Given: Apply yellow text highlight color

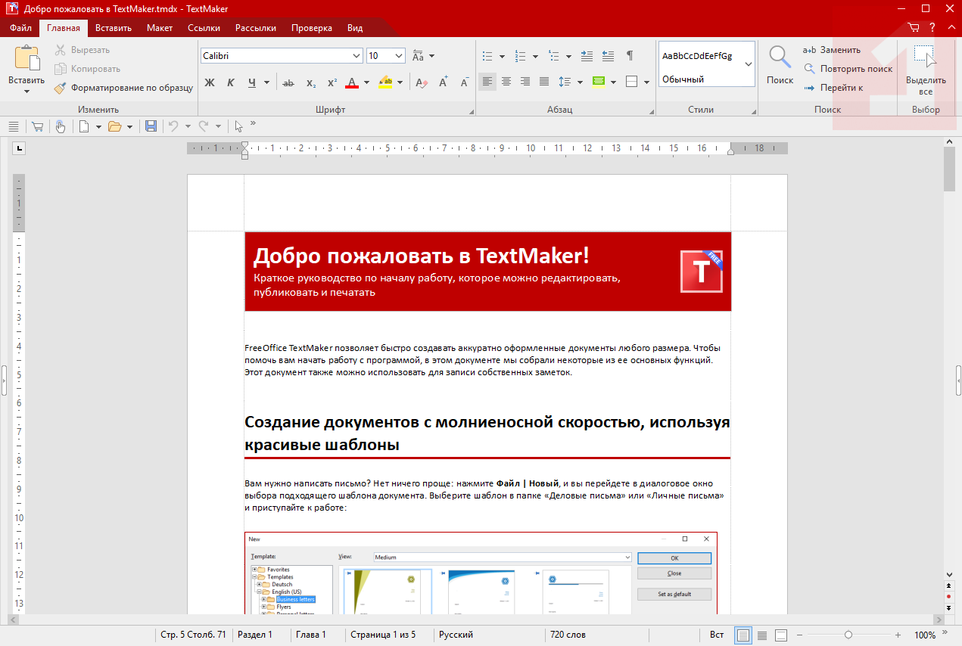Looking at the screenshot, I should 385,82.
